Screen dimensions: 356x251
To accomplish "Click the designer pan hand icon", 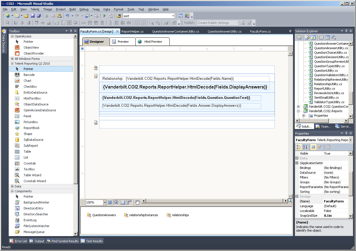I will (x=137, y=202).
